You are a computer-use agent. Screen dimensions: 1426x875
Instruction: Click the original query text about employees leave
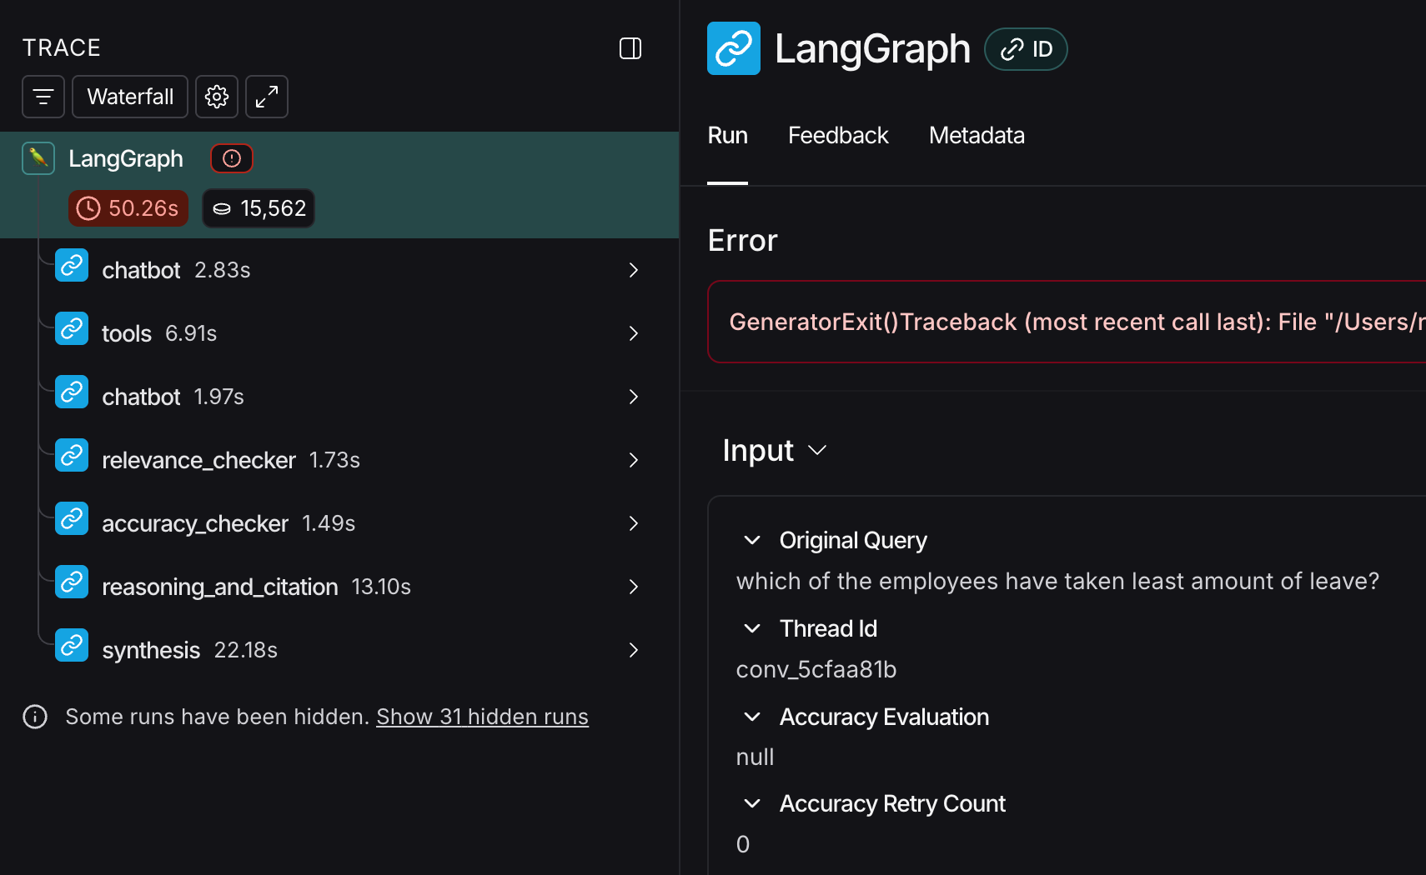1057,581
